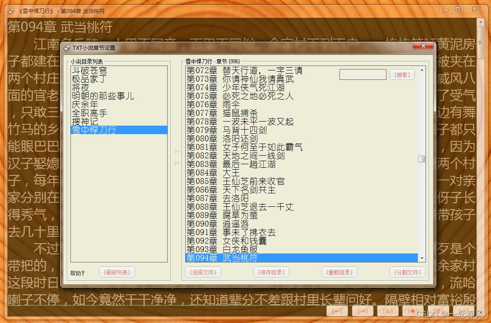Viewport: 491px width, 323px height.
Task: Select novel 搜神记 in the list
Action: pyautogui.click(x=119, y=121)
